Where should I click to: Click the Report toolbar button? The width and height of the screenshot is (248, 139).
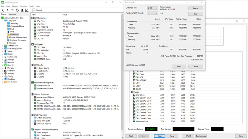pos(37,10)
